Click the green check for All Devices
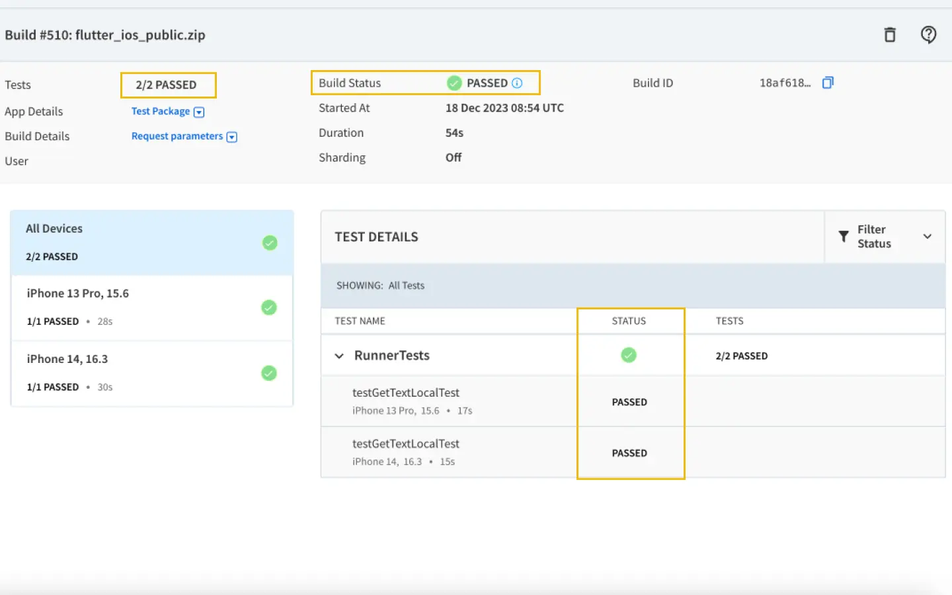This screenshot has height=595, width=952. (x=270, y=243)
